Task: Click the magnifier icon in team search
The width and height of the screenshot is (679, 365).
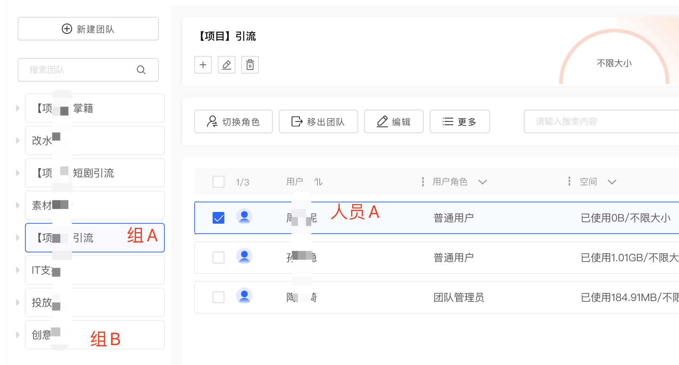Action: pos(141,70)
